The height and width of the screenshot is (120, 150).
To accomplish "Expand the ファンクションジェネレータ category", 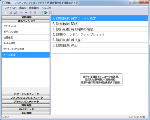I will click(26, 98).
